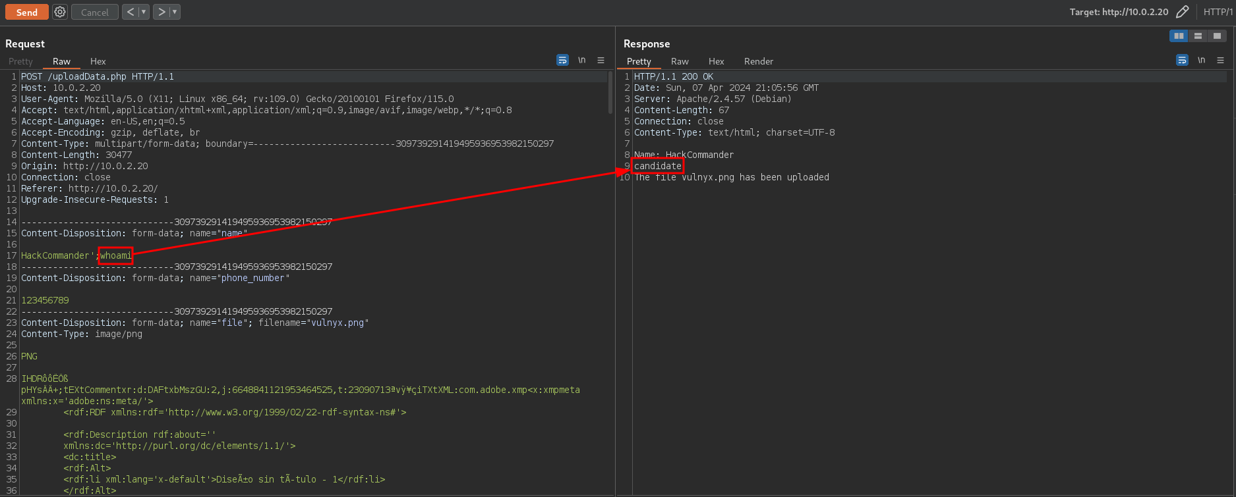This screenshot has height=497, width=1236.
Task: Click the Request panel heading
Action: 25,43
